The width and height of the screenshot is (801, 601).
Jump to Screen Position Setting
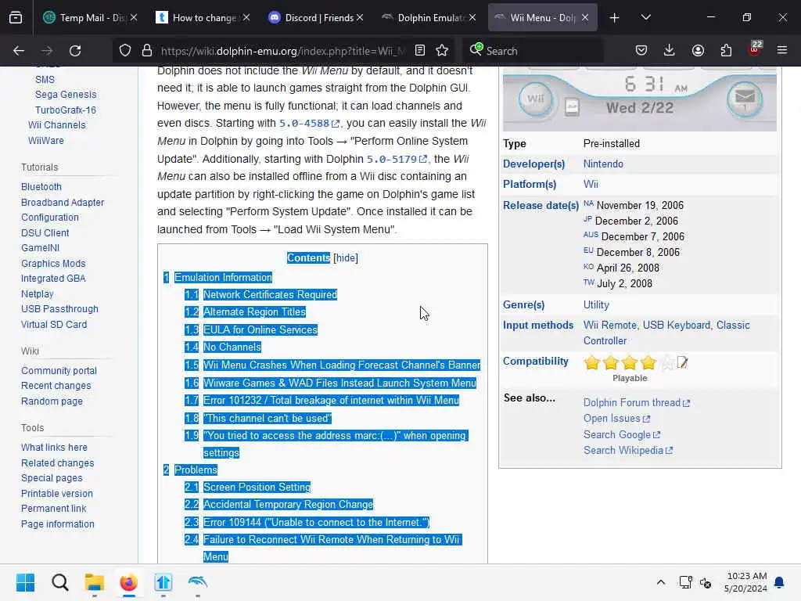[257, 487]
